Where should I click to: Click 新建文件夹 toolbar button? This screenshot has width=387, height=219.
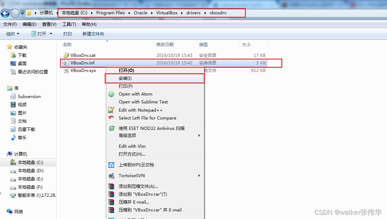(93, 34)
